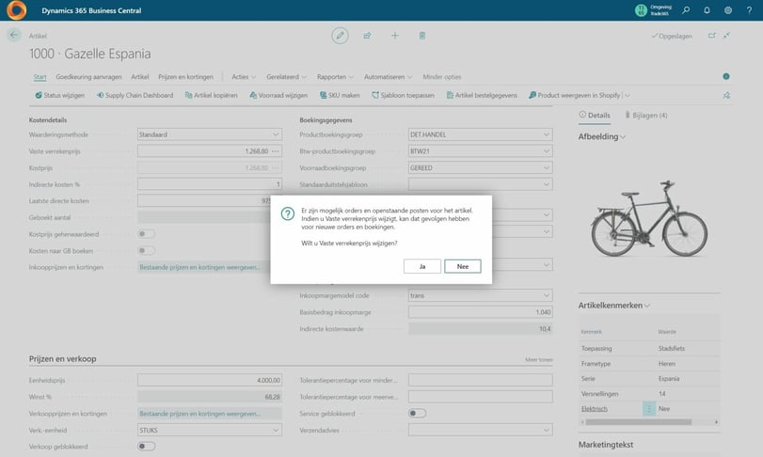The width and height of the screenshot is (763, 457).
Task: Click the bicycle product image
Action: (649, 219)
